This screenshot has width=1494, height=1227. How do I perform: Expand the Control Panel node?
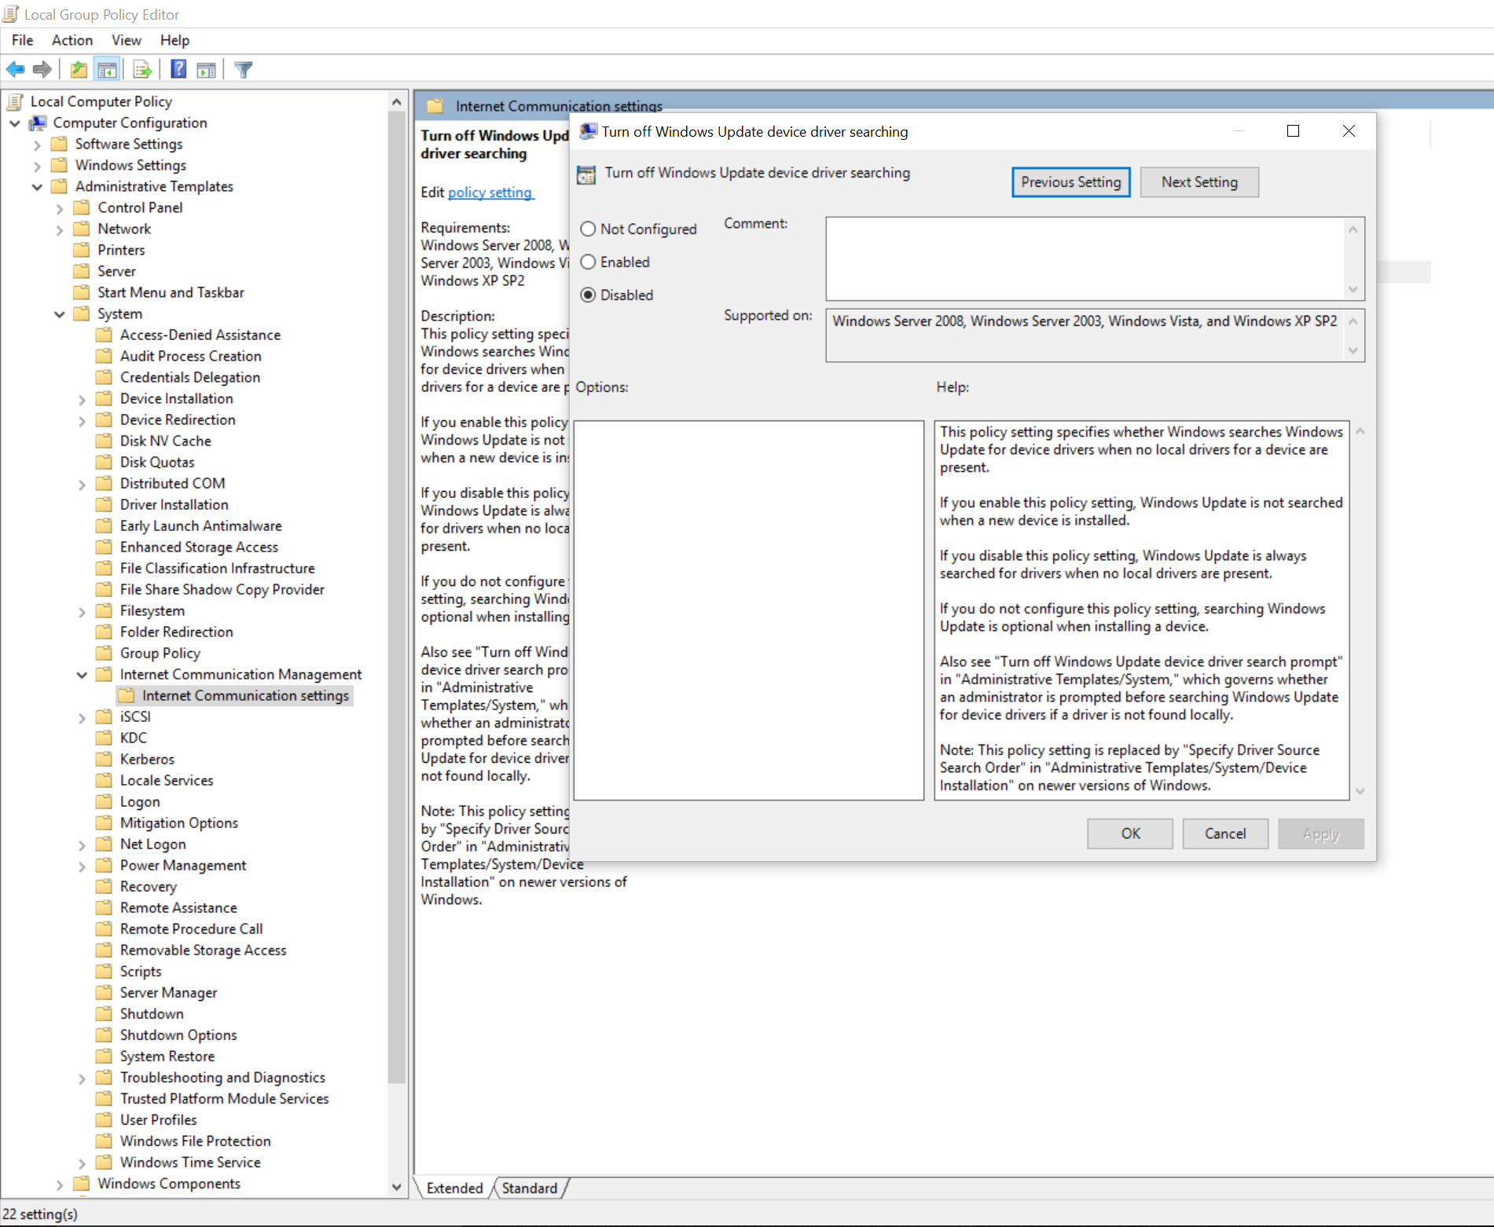pos(60,208)
